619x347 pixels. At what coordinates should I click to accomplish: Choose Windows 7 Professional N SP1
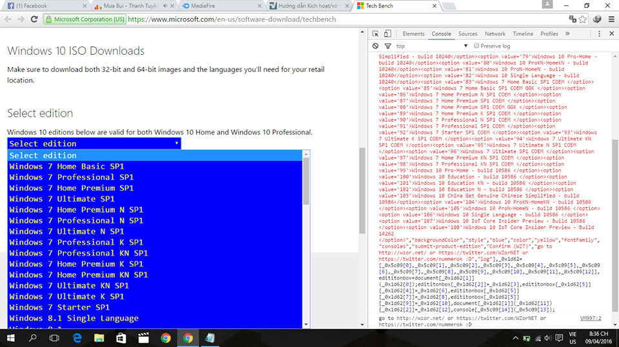pyautogui.click(x=155, y=220)
